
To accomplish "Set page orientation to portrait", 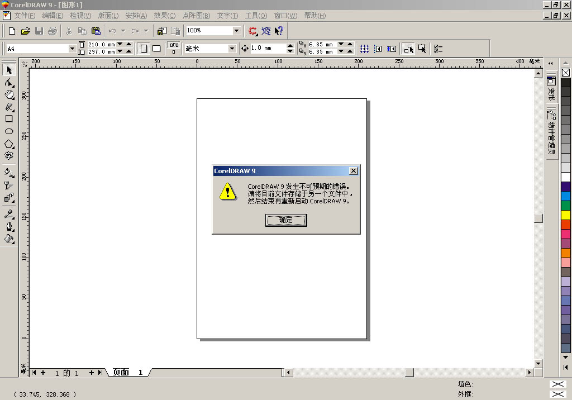I will [x=144, y=49].
